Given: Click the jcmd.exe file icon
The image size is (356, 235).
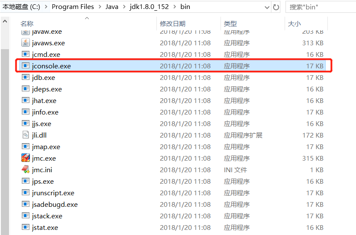Looking at the screenshot, I should (26, 54).
